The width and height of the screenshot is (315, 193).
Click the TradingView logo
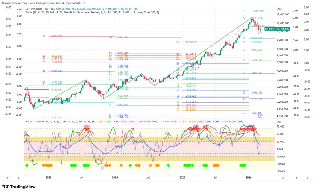point(19,187)
